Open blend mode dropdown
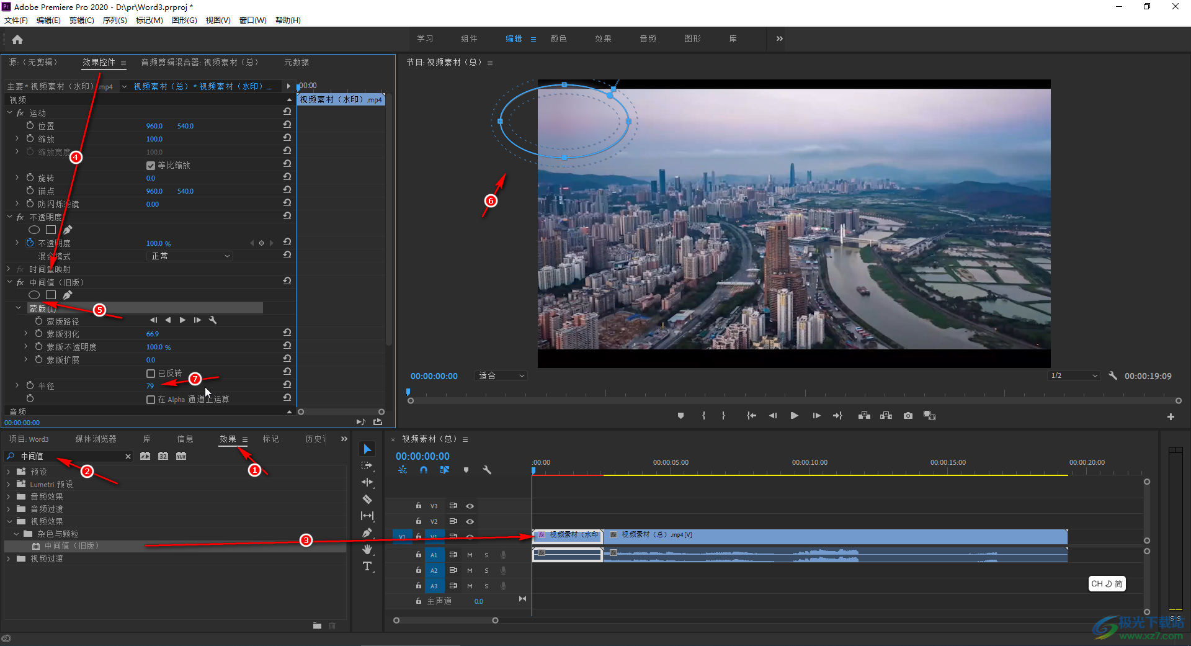 190,256
